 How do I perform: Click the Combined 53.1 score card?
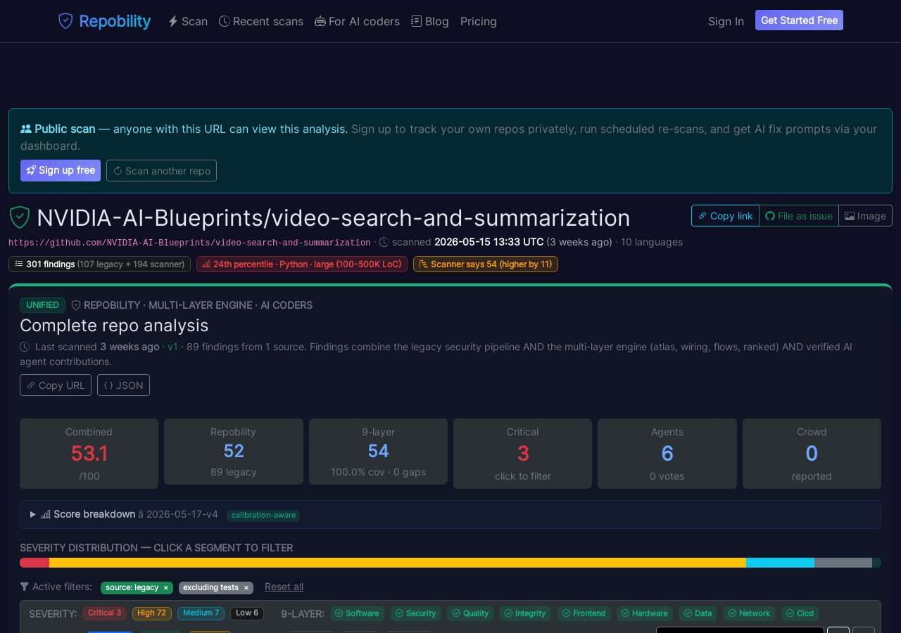click(x=89, y=454)
